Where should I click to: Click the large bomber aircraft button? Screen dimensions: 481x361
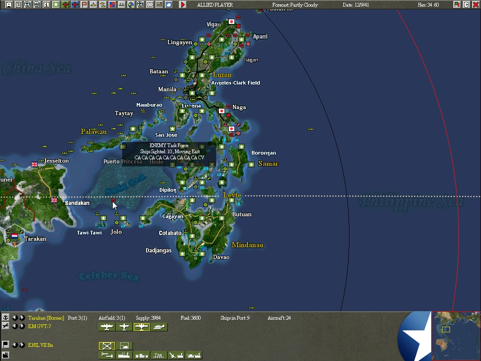(x=107, y=327)
